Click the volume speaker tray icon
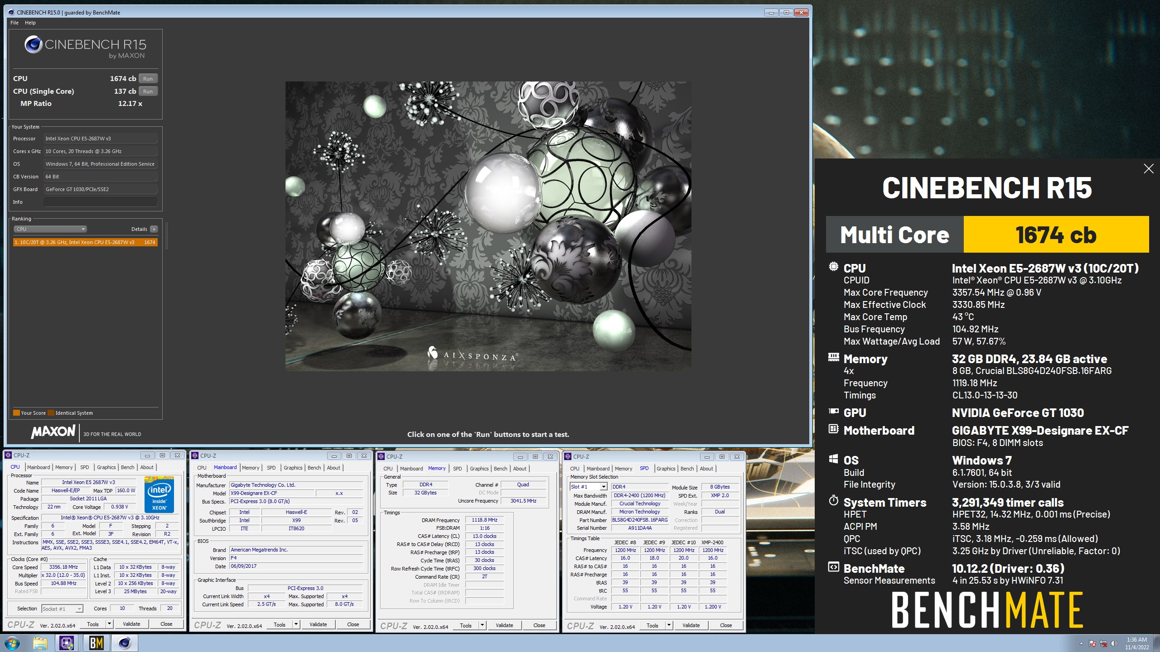 1114,643
